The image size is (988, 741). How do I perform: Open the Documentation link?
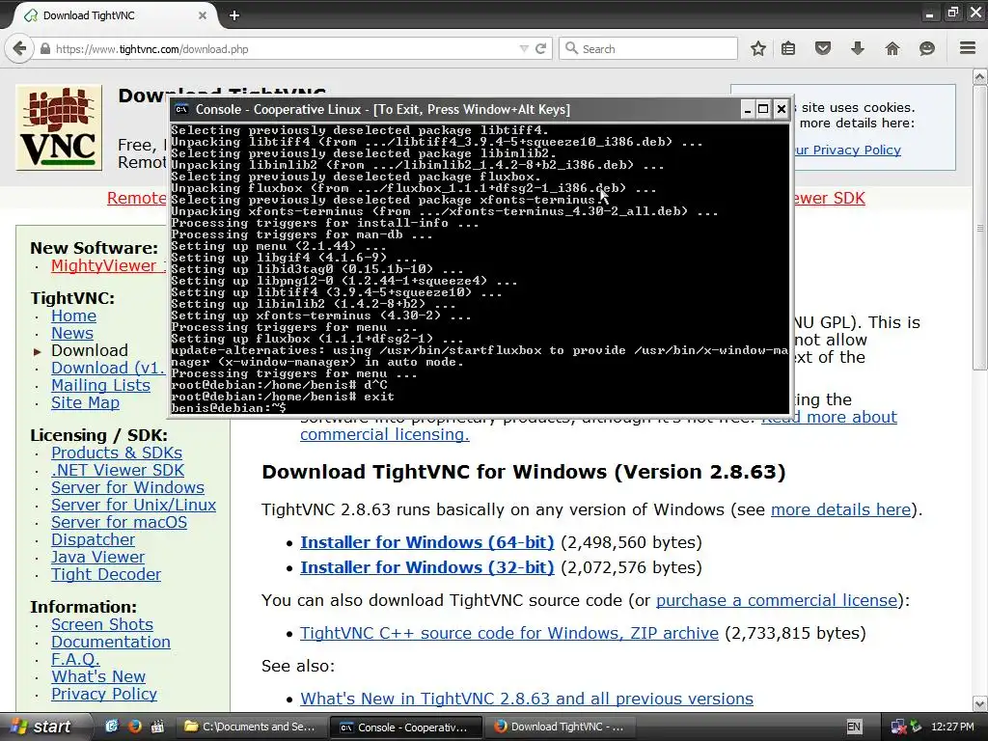(x=111, y=642)
